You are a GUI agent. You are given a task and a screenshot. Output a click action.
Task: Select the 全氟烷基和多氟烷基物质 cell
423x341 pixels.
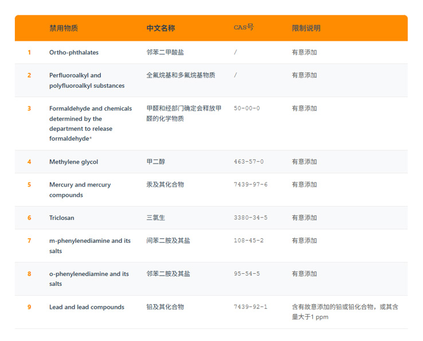(181, 75)
